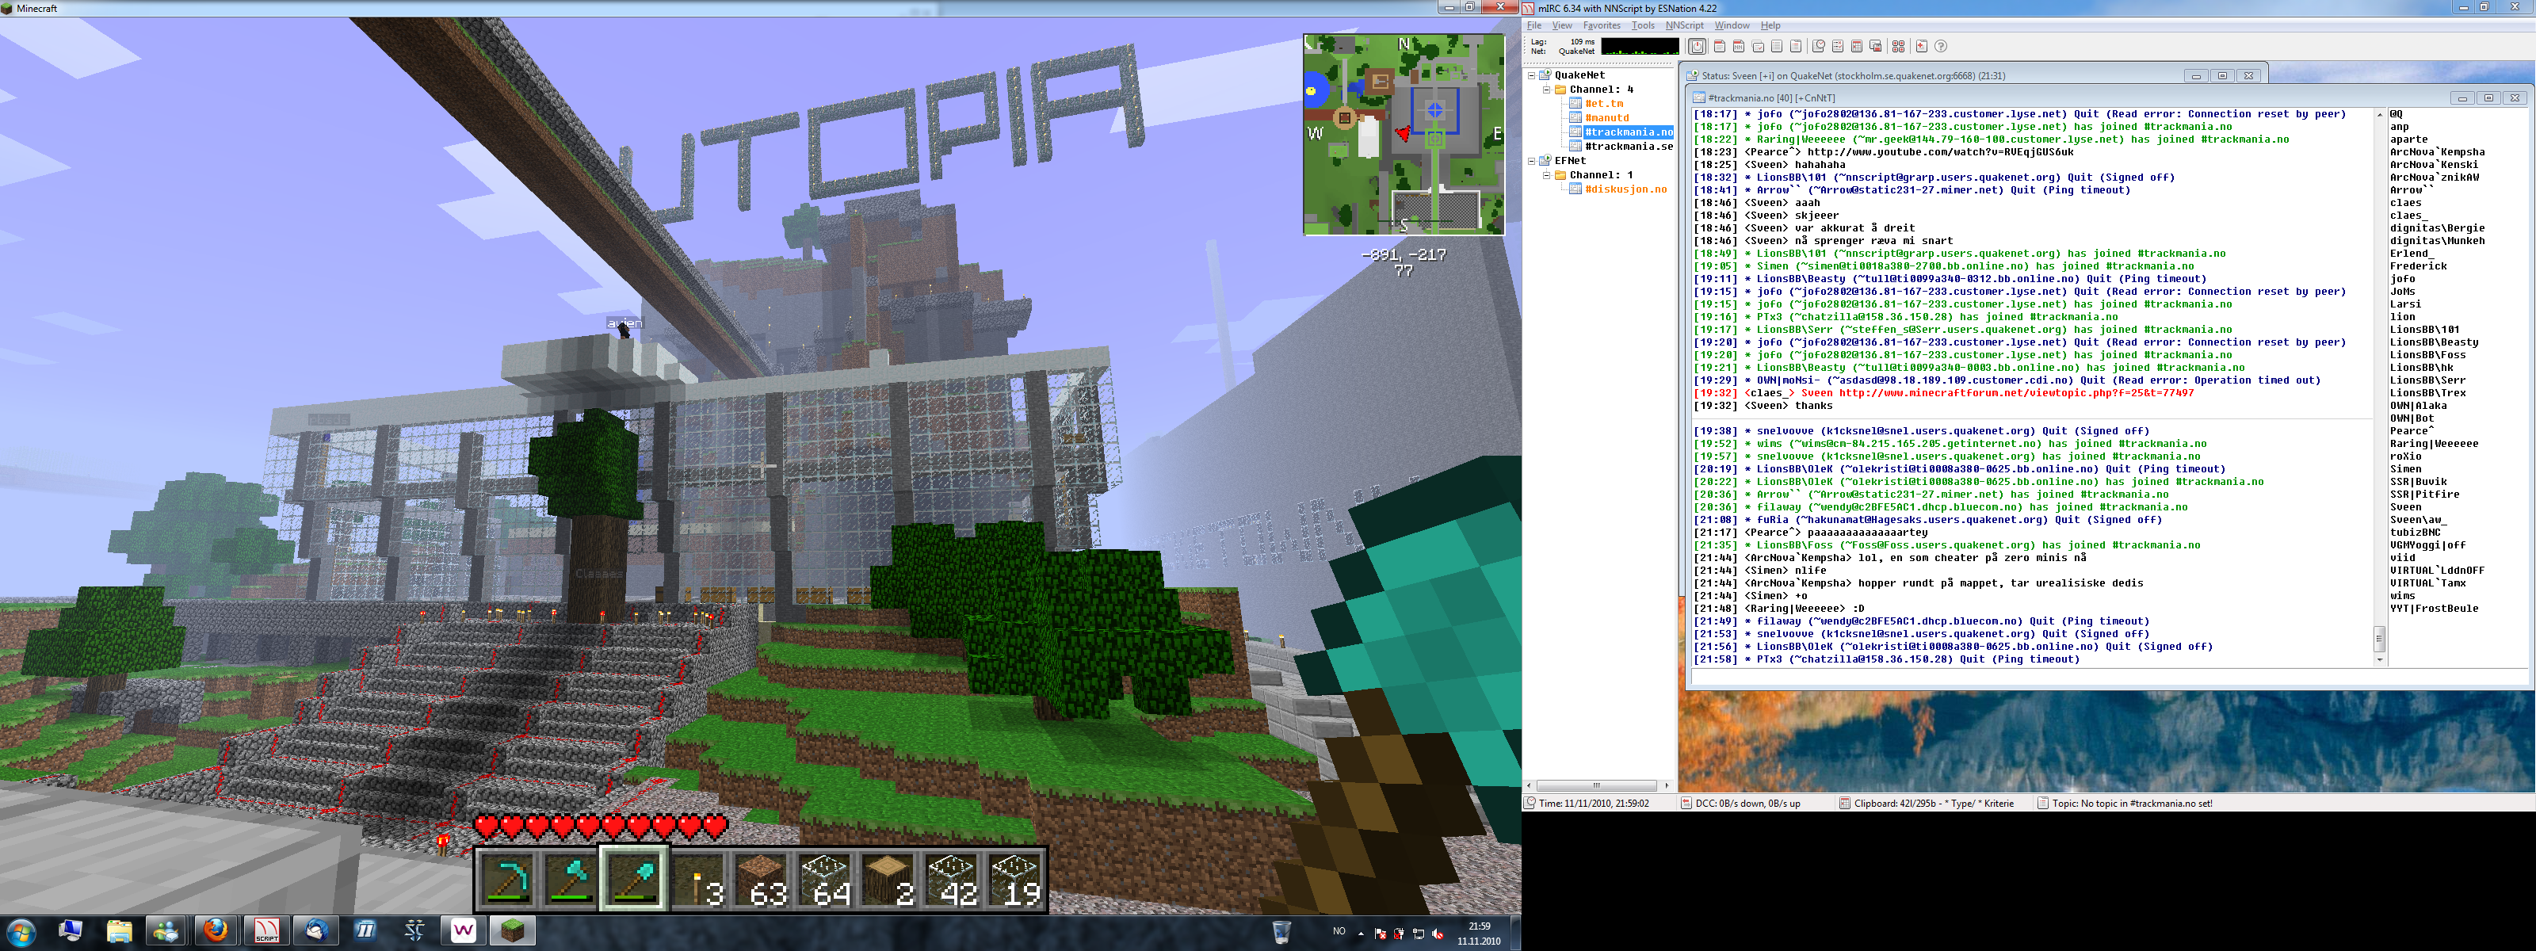The image size is (2536, 951).
Task: Open the youtube.com link posted by Pearce^
Action: (x=1940, y=153)
